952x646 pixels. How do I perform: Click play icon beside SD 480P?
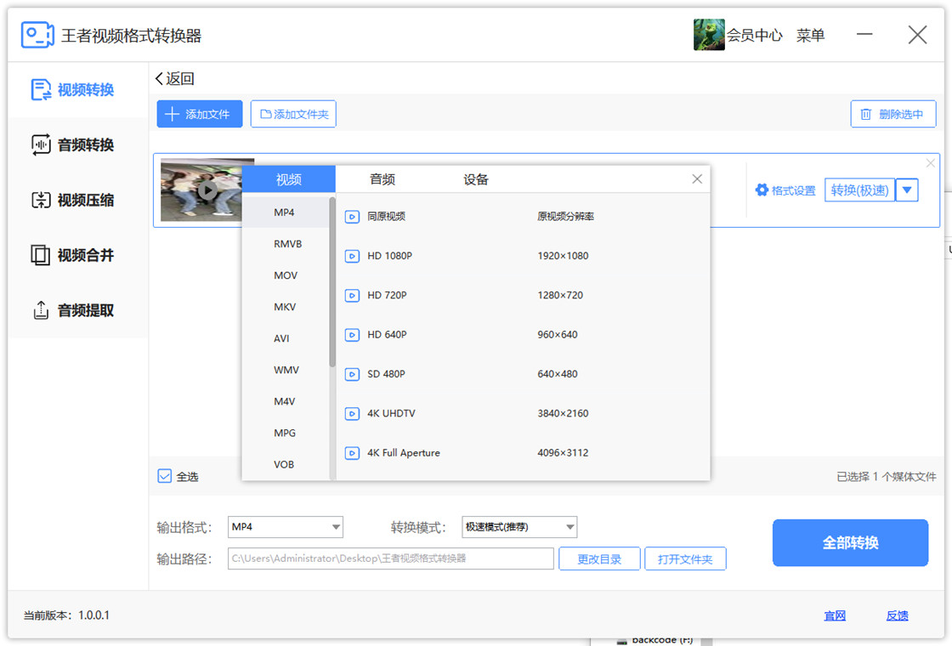[352, 375]
